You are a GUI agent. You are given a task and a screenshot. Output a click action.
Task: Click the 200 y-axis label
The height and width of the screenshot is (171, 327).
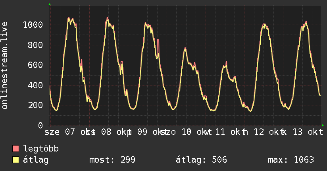click(35, 105)
